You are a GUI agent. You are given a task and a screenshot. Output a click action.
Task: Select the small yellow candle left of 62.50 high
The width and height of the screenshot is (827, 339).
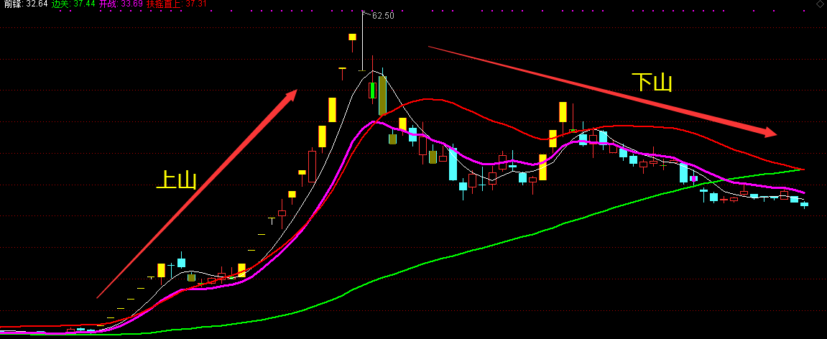click(353, 37)
